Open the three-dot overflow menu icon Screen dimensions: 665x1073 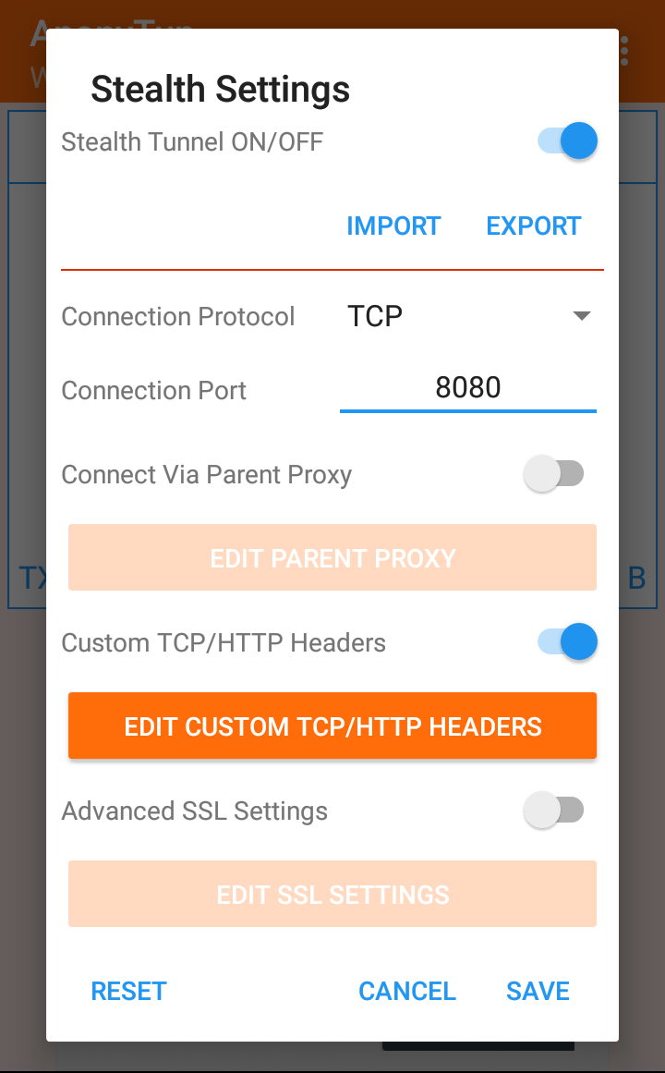point(625,51)
